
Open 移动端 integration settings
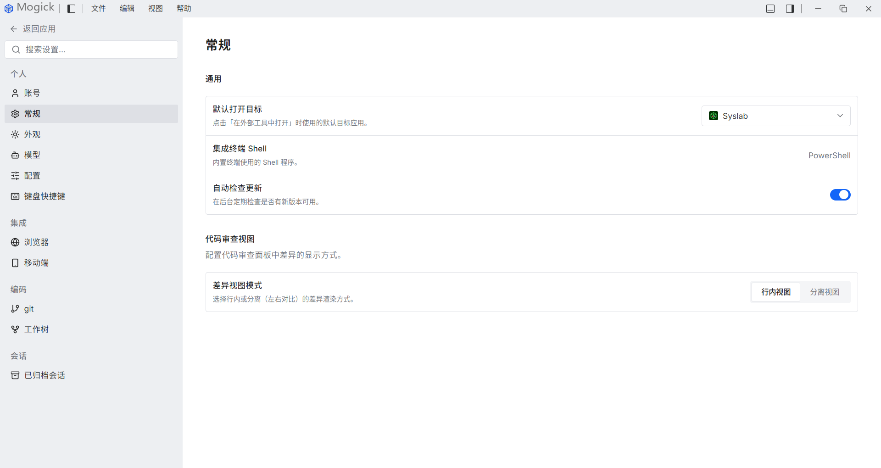[91, 263]
